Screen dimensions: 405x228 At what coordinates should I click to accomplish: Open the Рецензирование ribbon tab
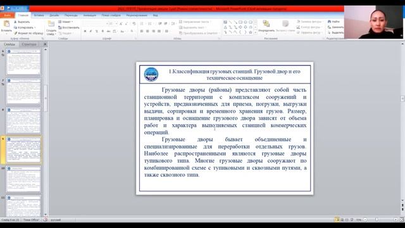pyautogui.click(x=137, y=15)
